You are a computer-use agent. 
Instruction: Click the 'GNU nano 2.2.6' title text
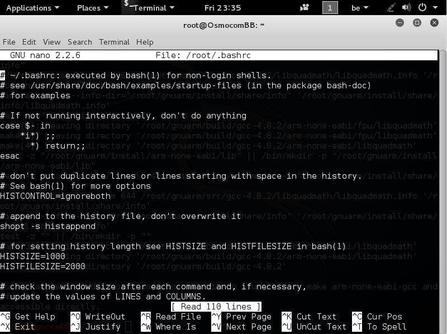coord(45,55)
